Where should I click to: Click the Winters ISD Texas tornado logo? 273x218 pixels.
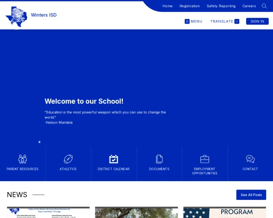pyautogui.click(x=16, y=17)
